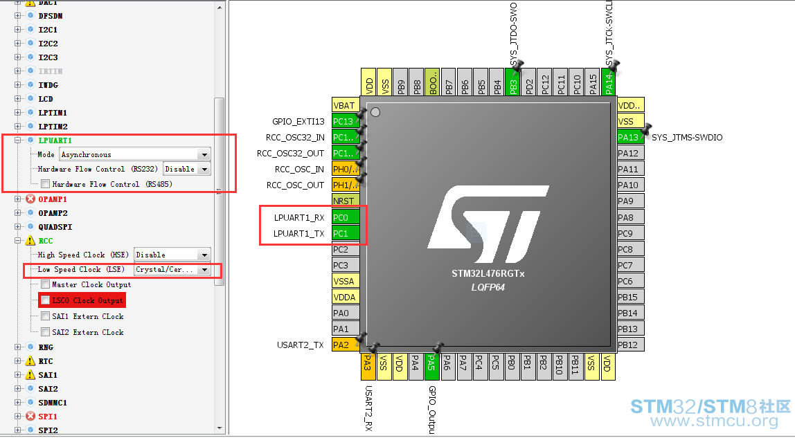Screen dimensions: 795x438
Task: Select the grey PA0 pin
Action: coord(346,313)
